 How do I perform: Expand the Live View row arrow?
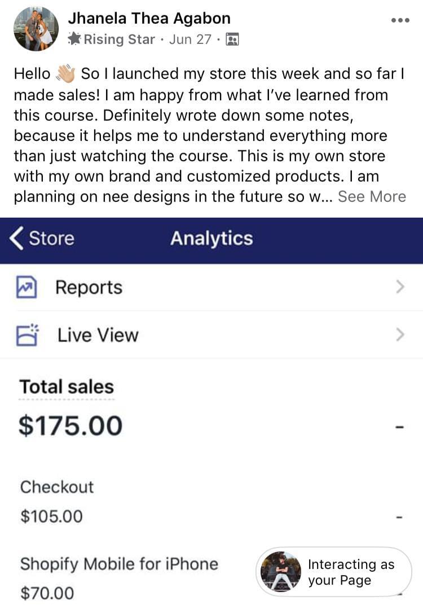coord(400,335)
